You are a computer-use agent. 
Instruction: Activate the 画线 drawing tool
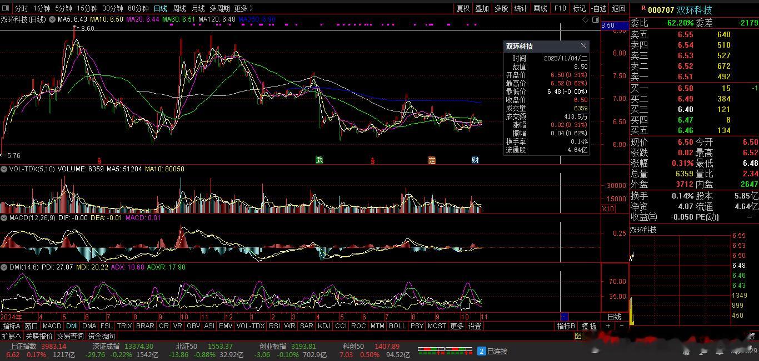(540, 8)
